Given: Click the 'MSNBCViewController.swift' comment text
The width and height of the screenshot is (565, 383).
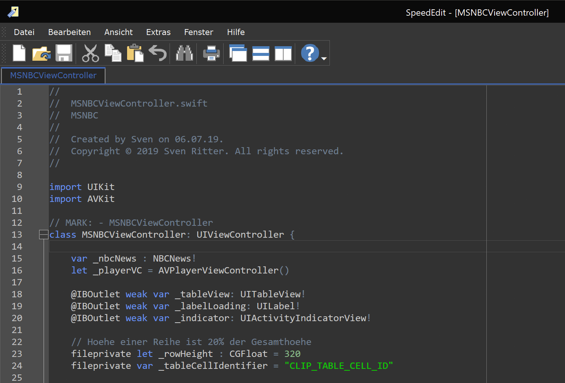Looking at the screenshot, I should click(x=139, y=103).
